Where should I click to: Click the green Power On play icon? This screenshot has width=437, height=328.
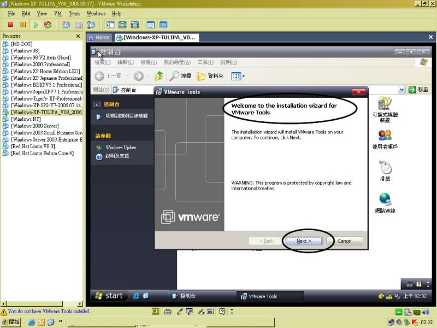click(36, 25)
